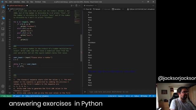Screen dimensions: 196x110
Task: Click the WSL: Ubuntu remote indicator
Action: (6, 96)
